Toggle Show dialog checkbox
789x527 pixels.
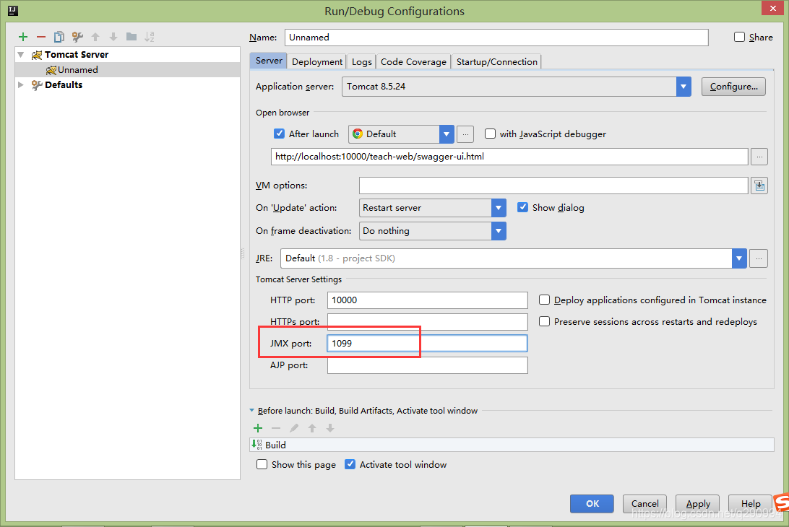(x=523, y=207)
